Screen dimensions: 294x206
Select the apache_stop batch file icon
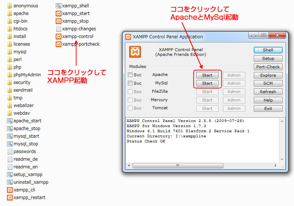[10, 129]
